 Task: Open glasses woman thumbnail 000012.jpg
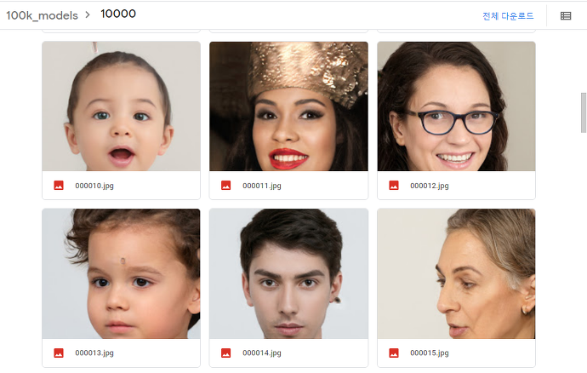coord(456,106)
